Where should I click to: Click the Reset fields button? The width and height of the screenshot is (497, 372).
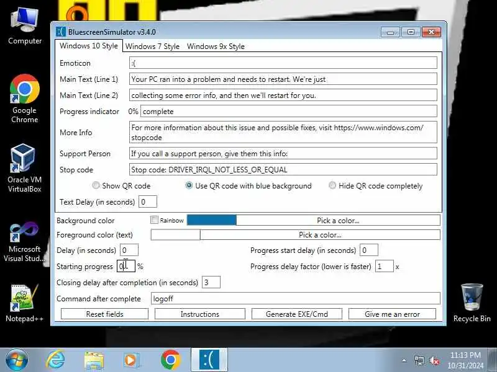point(104,314)
